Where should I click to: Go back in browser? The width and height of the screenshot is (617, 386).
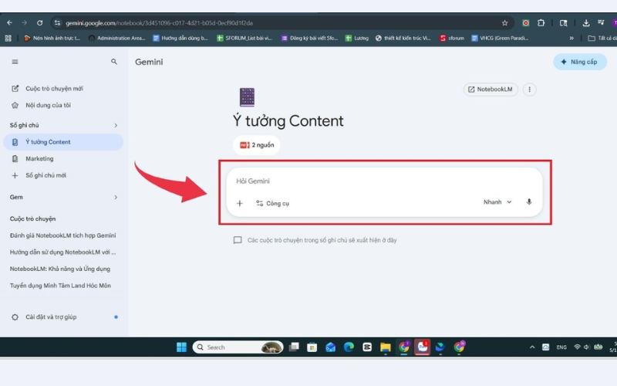[x=9, y=23]
